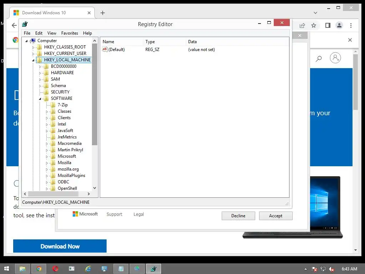The image size is (365, 274).
Task: Toggle the Chrome side panel icon
Action: click(328, 25)
